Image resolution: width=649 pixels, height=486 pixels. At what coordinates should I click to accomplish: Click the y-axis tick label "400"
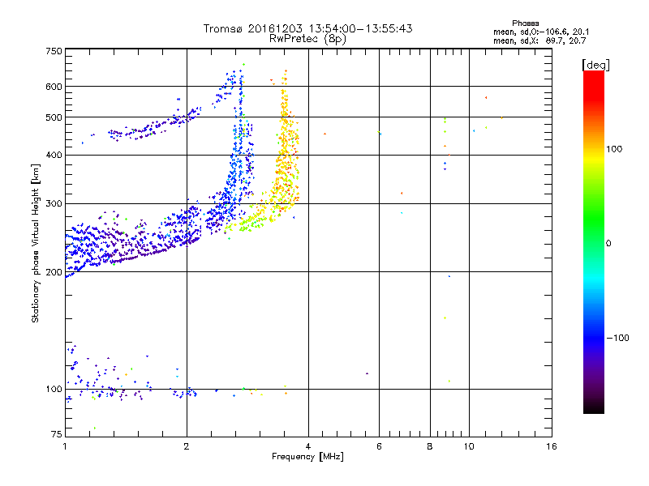point(54,156)
